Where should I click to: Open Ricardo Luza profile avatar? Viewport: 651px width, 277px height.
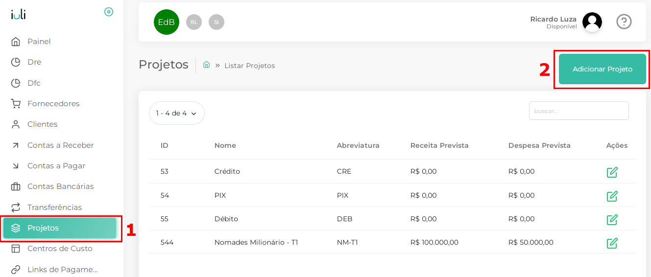(x=592, y=22)
